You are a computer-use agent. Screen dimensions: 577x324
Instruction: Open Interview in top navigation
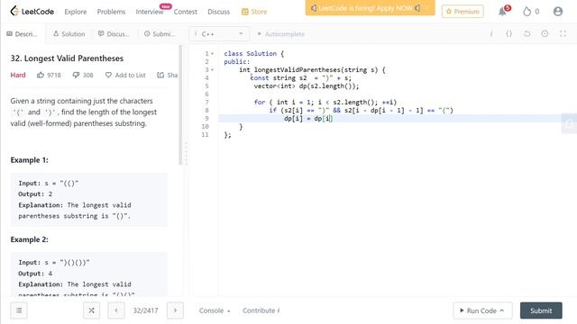click(150, 12)
